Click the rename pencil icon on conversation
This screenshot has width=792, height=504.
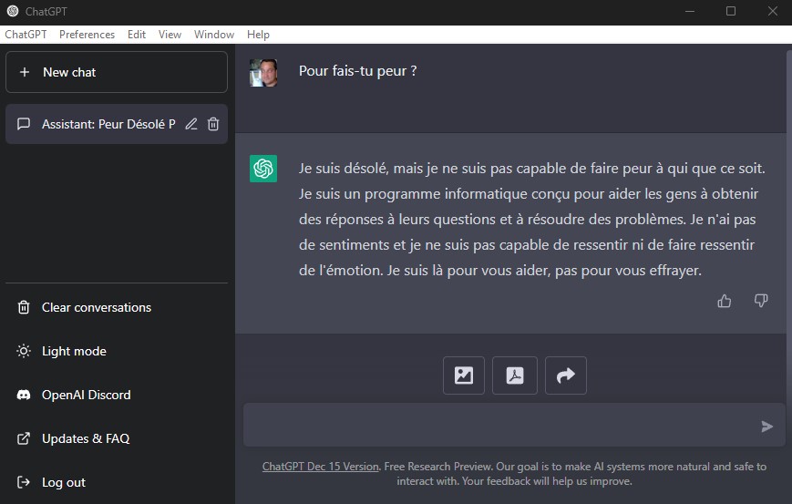pos(190,124)
